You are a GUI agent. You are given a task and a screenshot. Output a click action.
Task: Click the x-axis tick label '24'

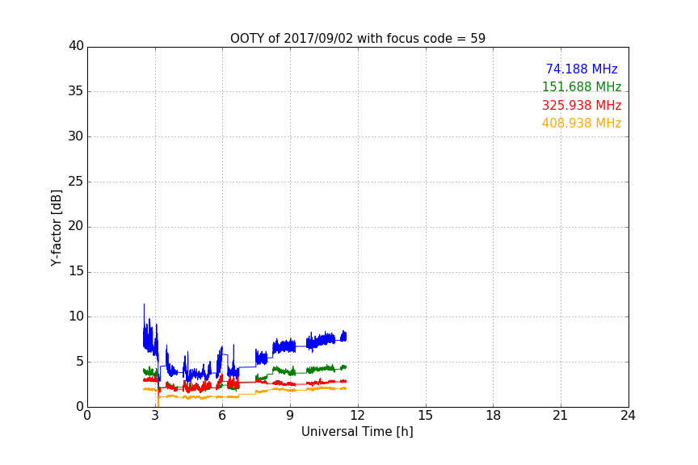click(628, 416)
